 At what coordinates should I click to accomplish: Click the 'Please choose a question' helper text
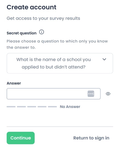pyautogui.click(x=57, y=44)
